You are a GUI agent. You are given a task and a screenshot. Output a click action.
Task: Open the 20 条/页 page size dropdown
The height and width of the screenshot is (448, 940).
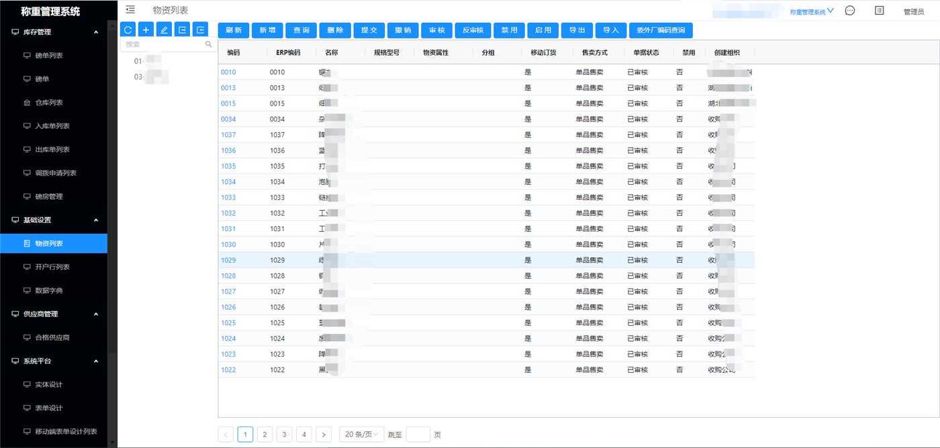pos(362,435)
